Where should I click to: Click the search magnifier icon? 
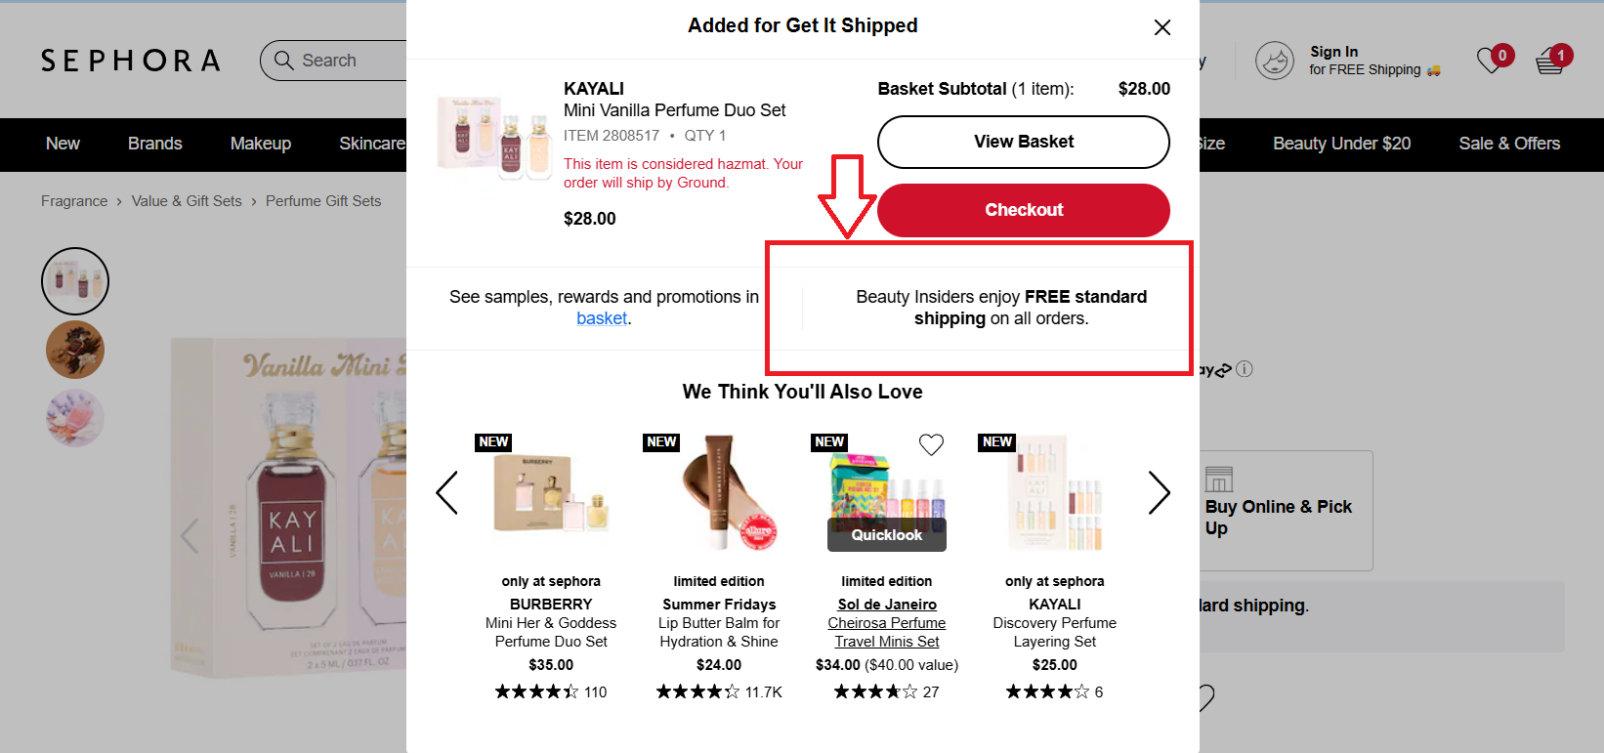tap(284, 61)
